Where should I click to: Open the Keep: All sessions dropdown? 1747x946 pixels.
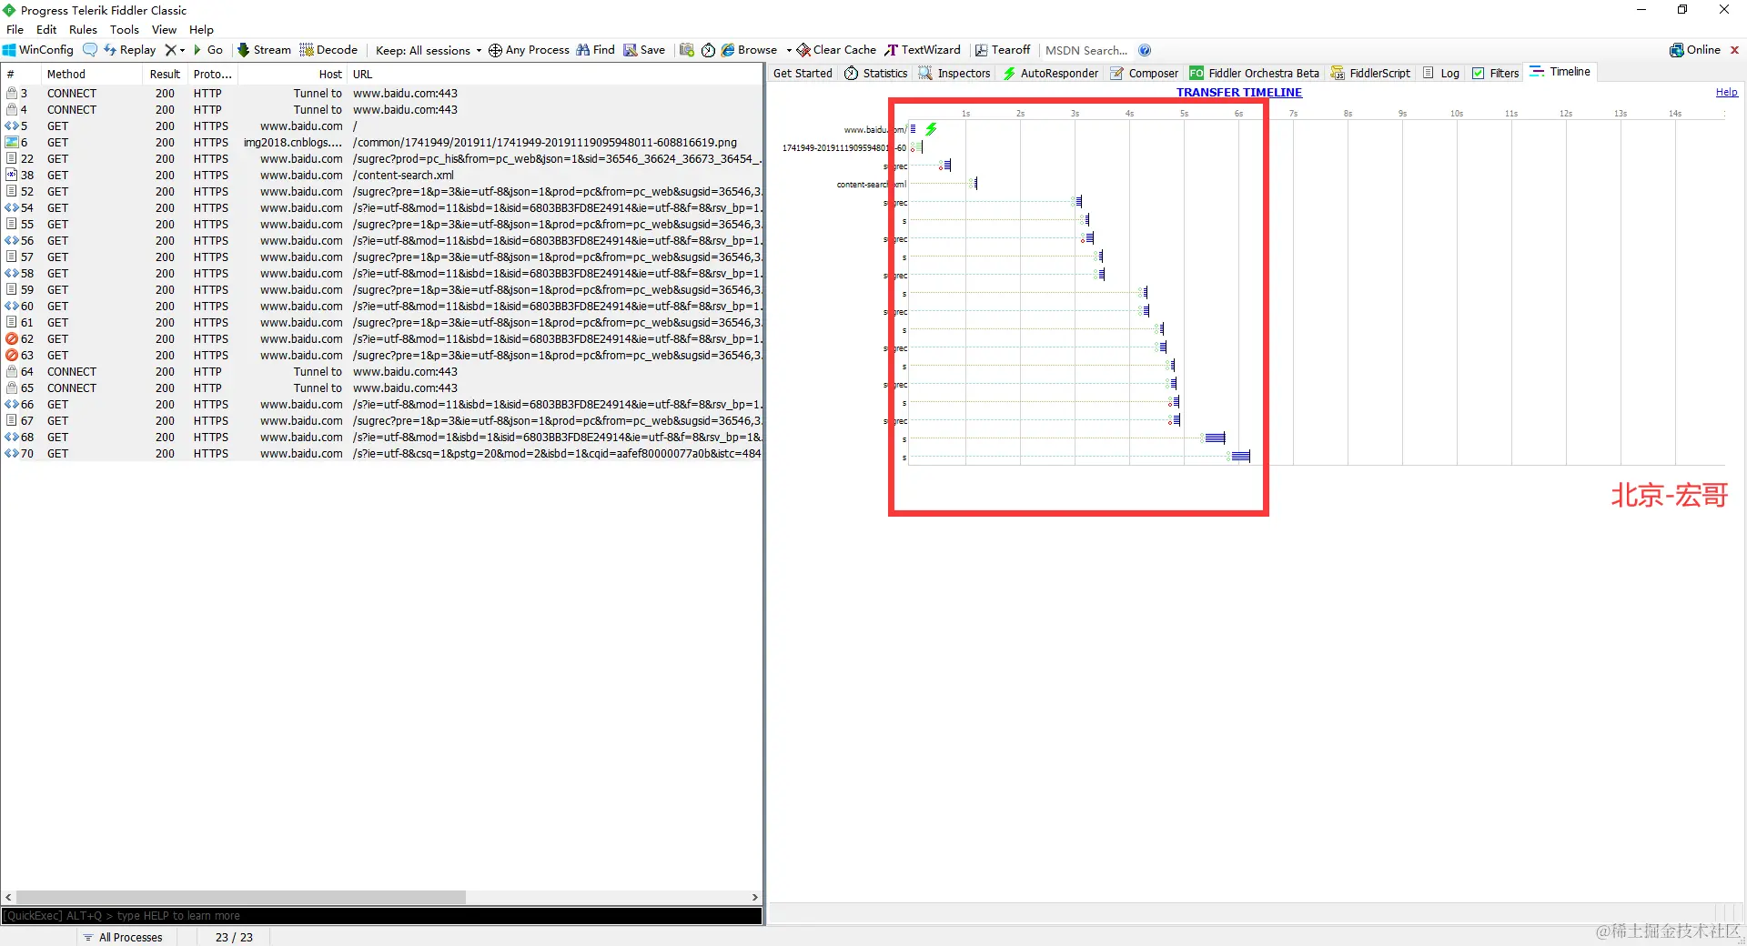point(429,50)
